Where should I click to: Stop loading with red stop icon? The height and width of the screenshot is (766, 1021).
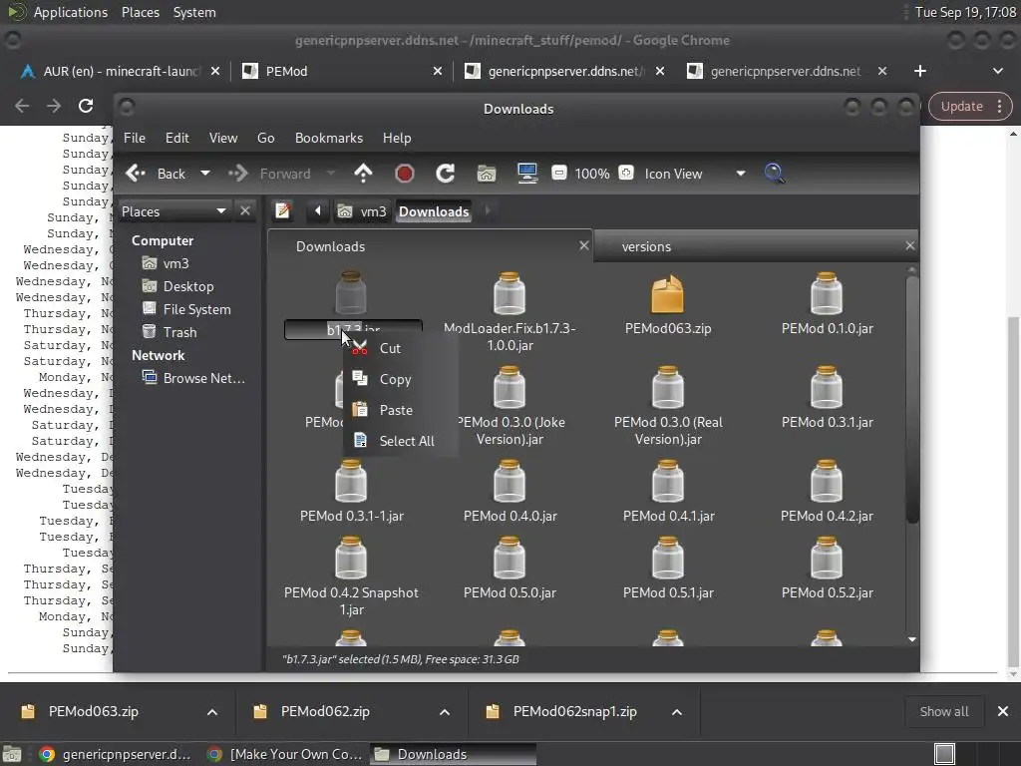point(405,174)
